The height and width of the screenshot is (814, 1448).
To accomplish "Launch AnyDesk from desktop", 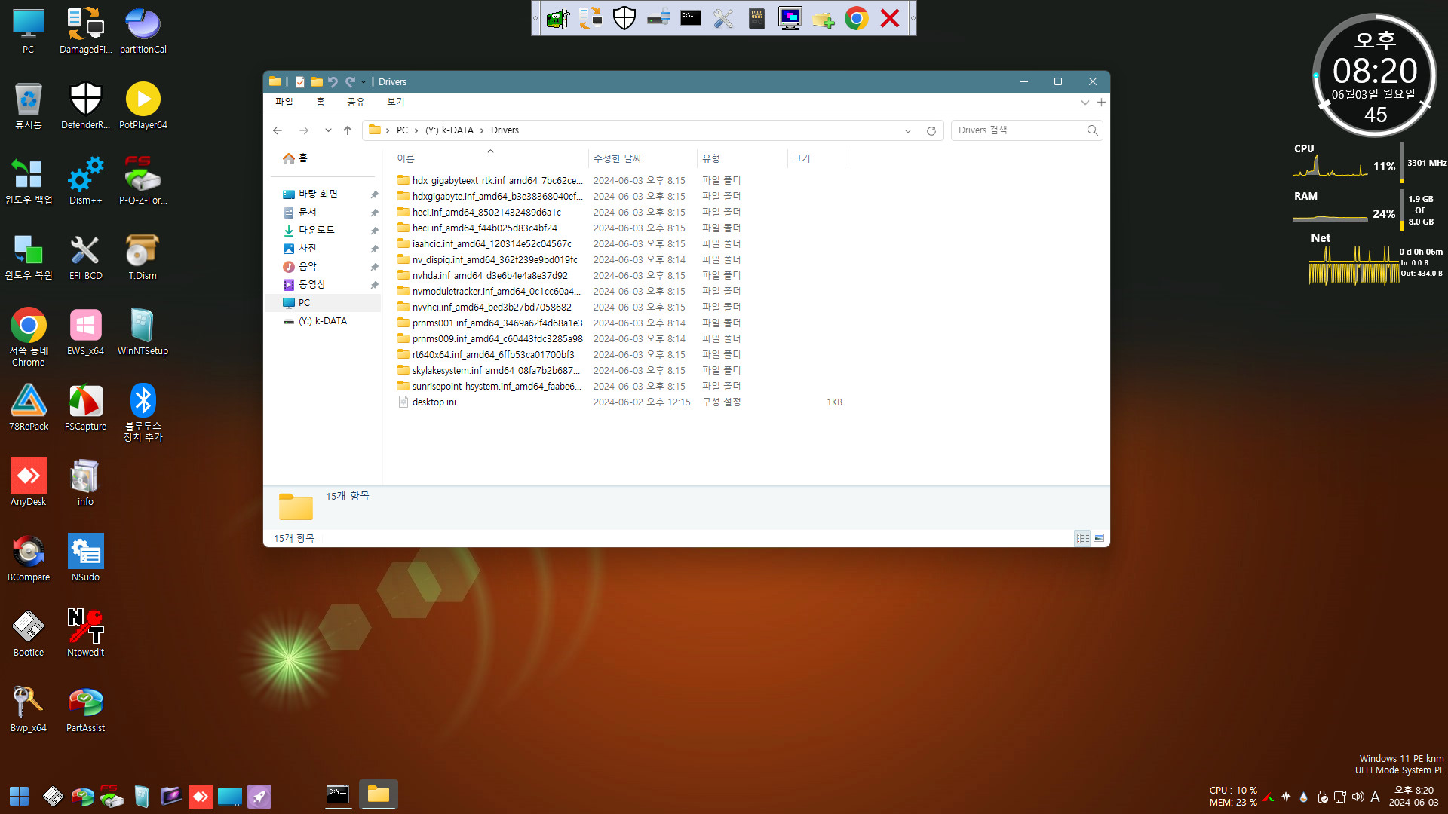I will point(29,482).
